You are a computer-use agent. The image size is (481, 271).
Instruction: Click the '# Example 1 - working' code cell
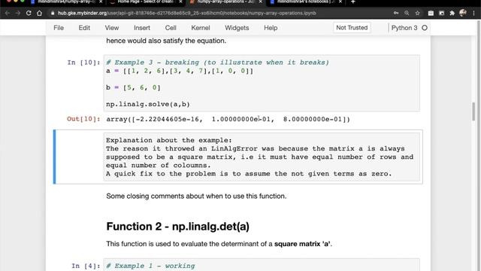(x=262, y=265)
